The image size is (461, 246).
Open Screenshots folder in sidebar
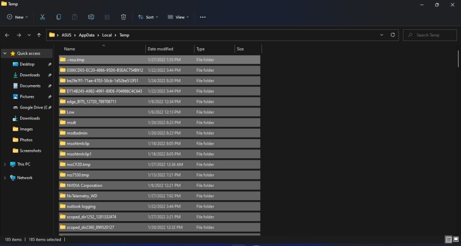[30, 150]
